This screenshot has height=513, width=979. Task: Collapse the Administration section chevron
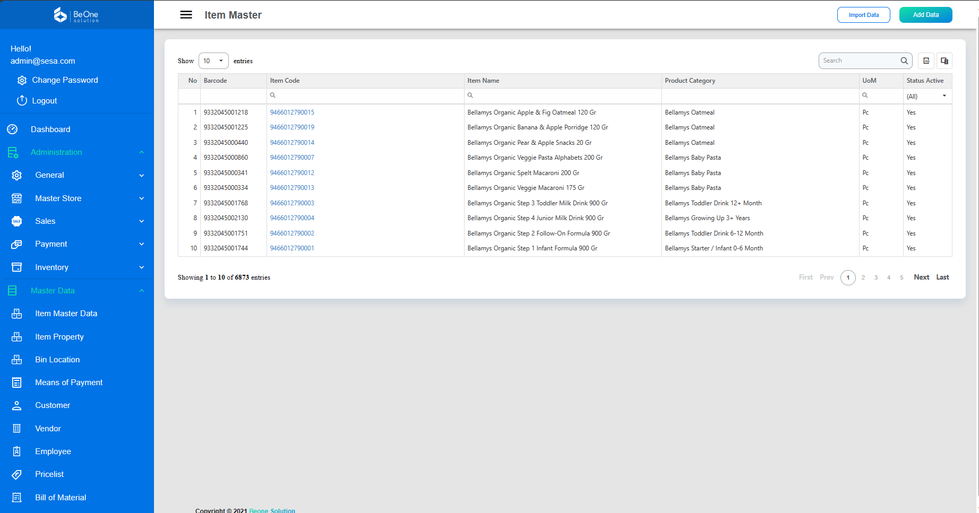(x=142, y=152)
